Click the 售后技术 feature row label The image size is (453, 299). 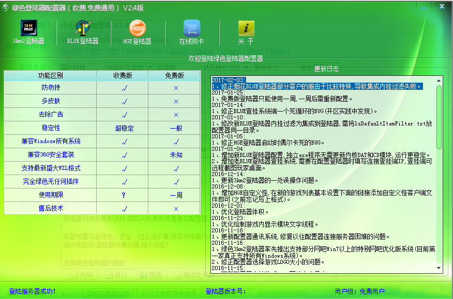pos(51,209)
